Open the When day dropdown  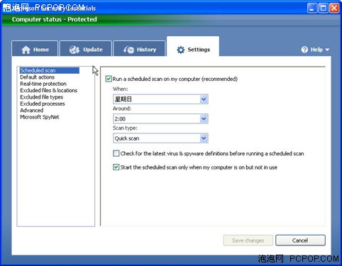[x=160, y=99]
